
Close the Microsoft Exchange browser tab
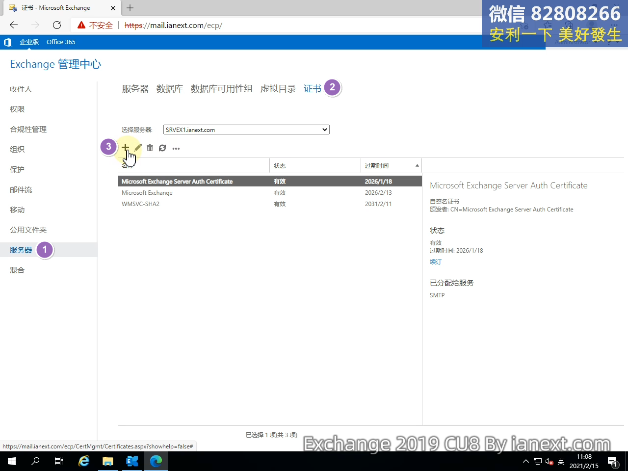coord(113,8)
